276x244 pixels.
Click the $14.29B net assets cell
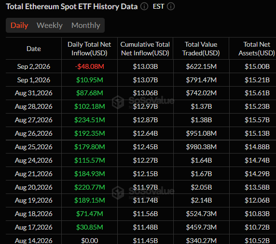coord(257,174)
